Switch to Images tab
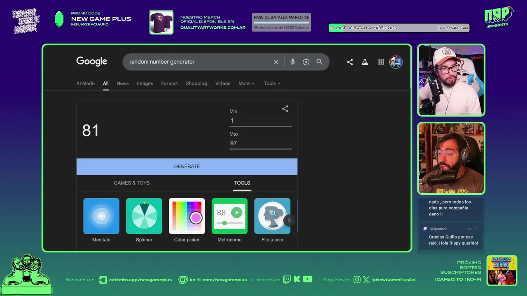Screen dimensions: 527x296 pos(145,83)
